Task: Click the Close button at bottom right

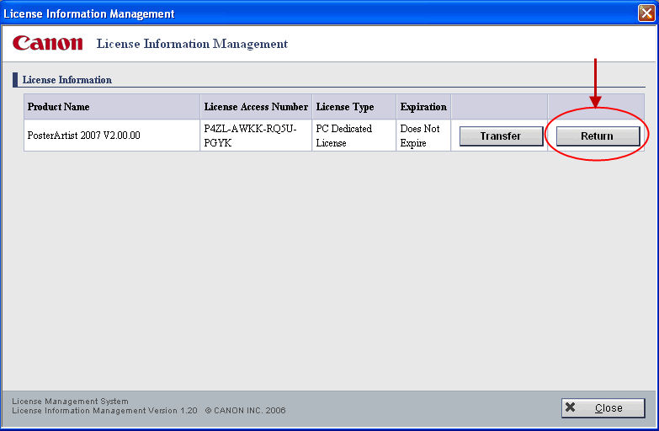Action: pyautogui.click(x=603, y=407)
